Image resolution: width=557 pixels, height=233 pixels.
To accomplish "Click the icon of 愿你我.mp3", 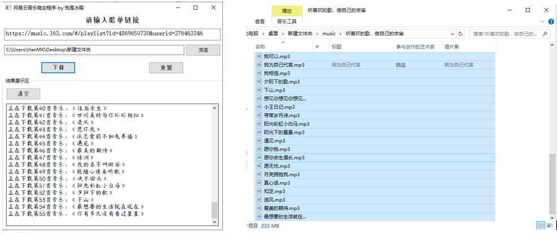I will (x=259, y=149).
